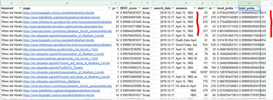273x100 pixels.
Task: Click the BERT_score header cell
Action: (x=130, y=8)
